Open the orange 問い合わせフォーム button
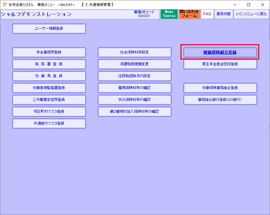 tap(189, 14)
